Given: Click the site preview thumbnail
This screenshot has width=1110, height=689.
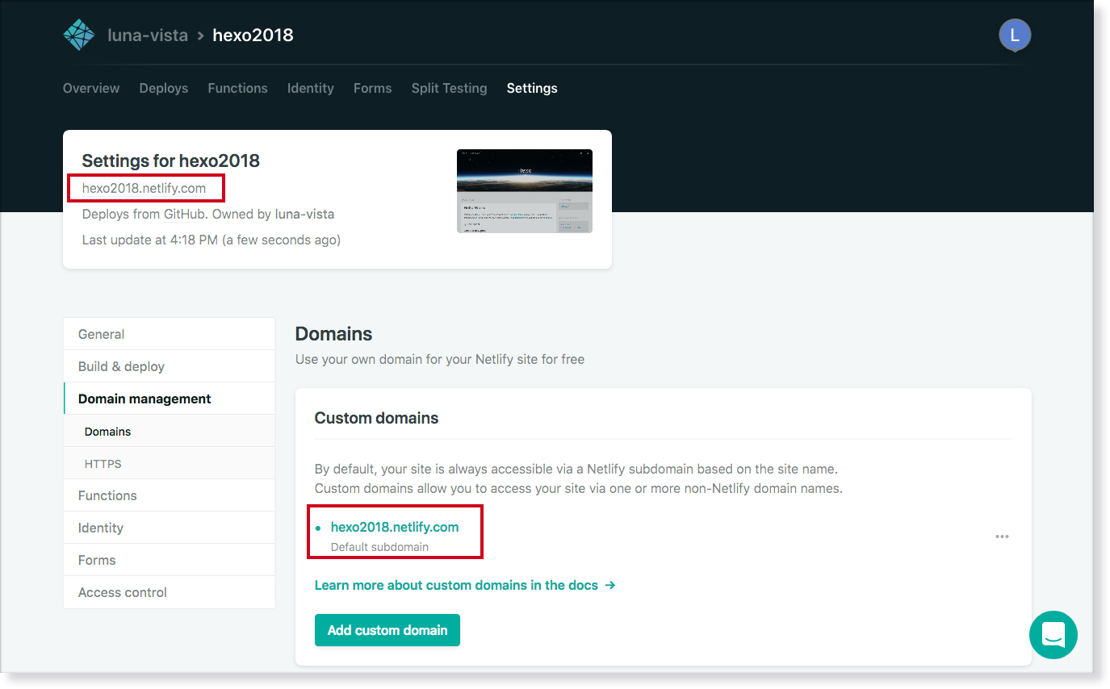Looking at the screenshot, I should (524, 191).
